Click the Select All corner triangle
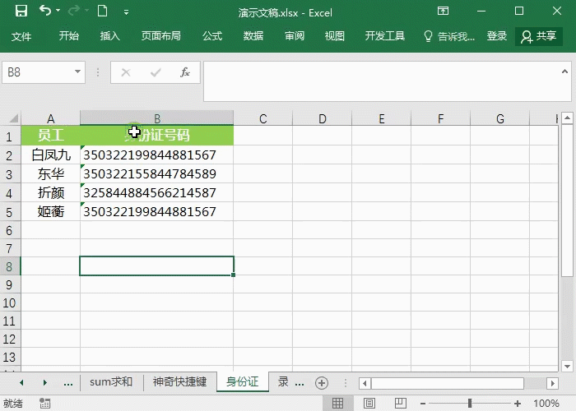Image resolution: width=576 pixels, height=411 pixels. tap(13, 118)
